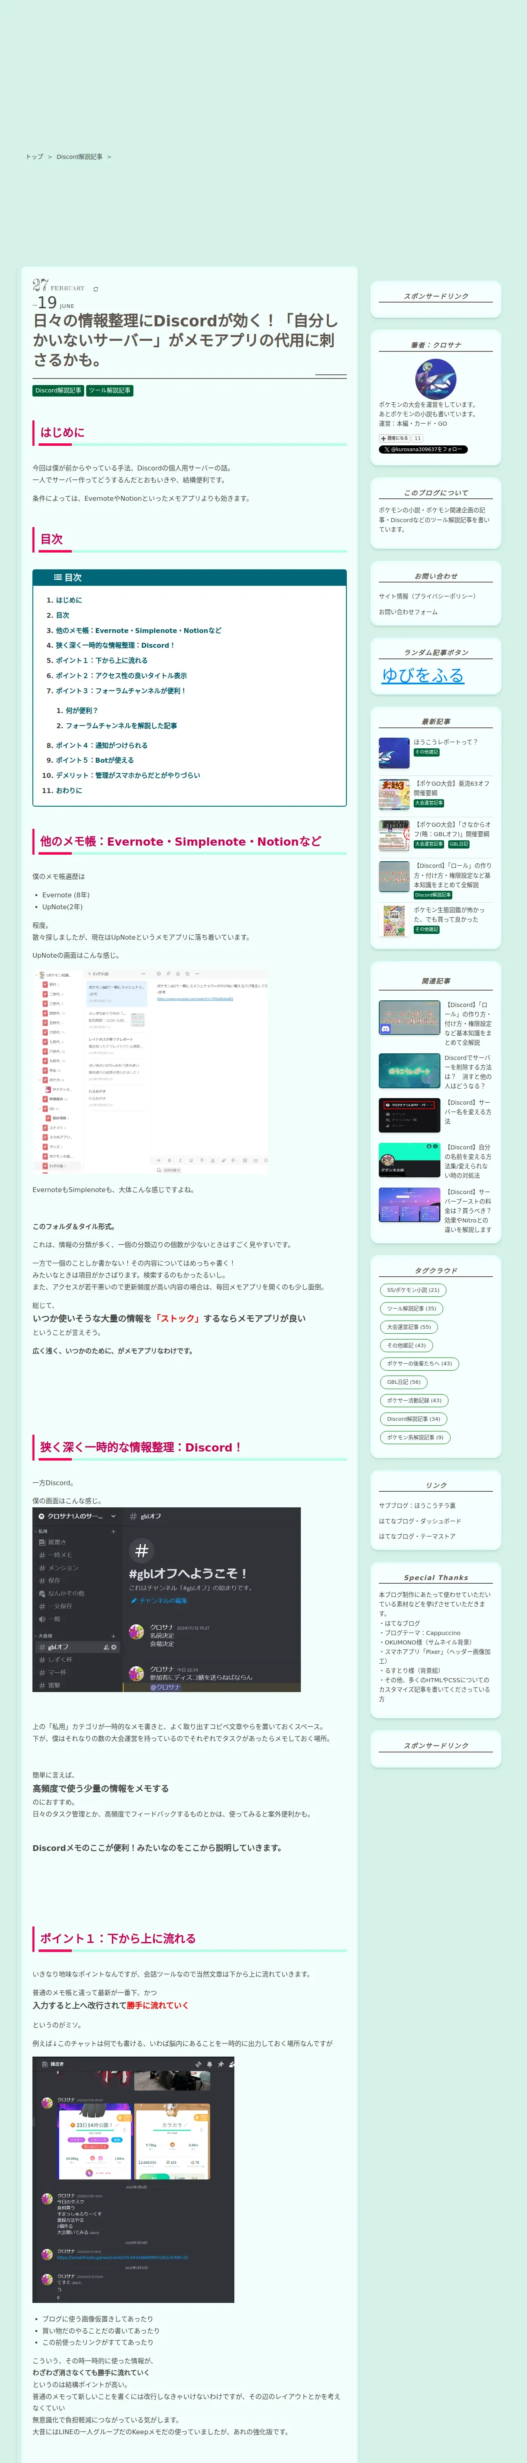Open はてなブログ・テーマストア link
527x2463 pixels.
click(x=417, y=1537)
